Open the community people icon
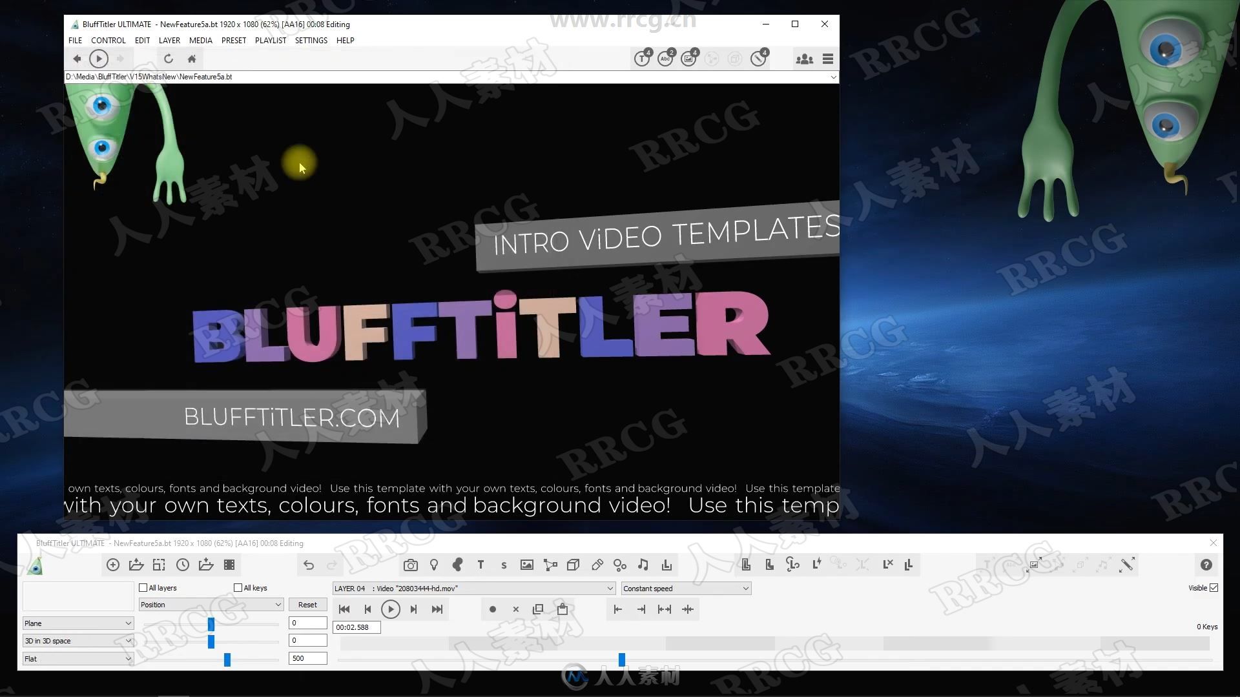The image size is (1240, 697). click(804, 59)
